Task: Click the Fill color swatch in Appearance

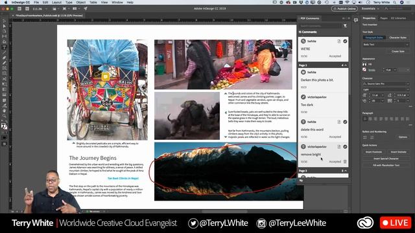Action: pyautogui.click(x=364, y=64)
